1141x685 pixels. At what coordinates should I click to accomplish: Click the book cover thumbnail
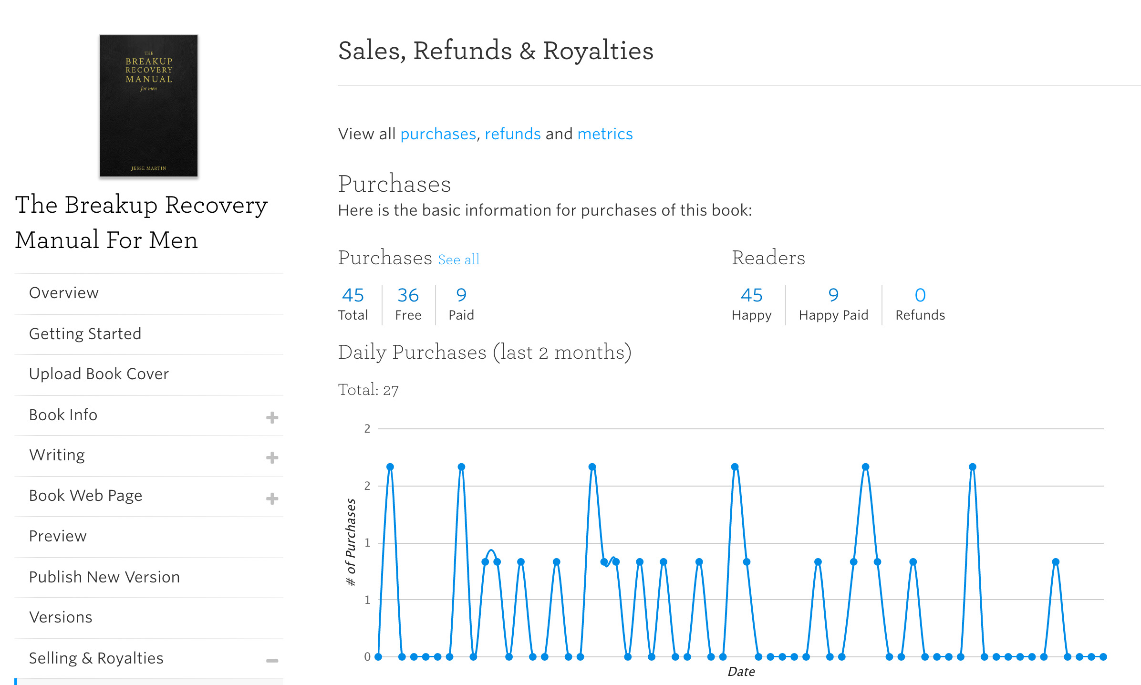click(x=149, y=106)
